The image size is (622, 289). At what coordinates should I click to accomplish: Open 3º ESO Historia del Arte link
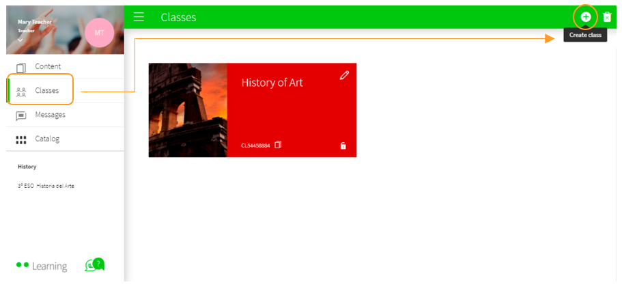[46, 186]
